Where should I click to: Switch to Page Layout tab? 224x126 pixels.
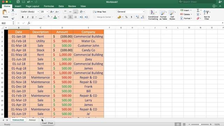(x=33, y=6)
